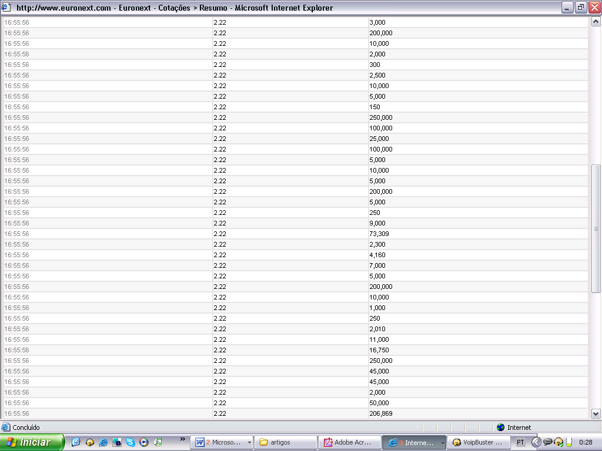Launch Skype from the quick launch bar
The image size is (602, 451).
(130, 442)
